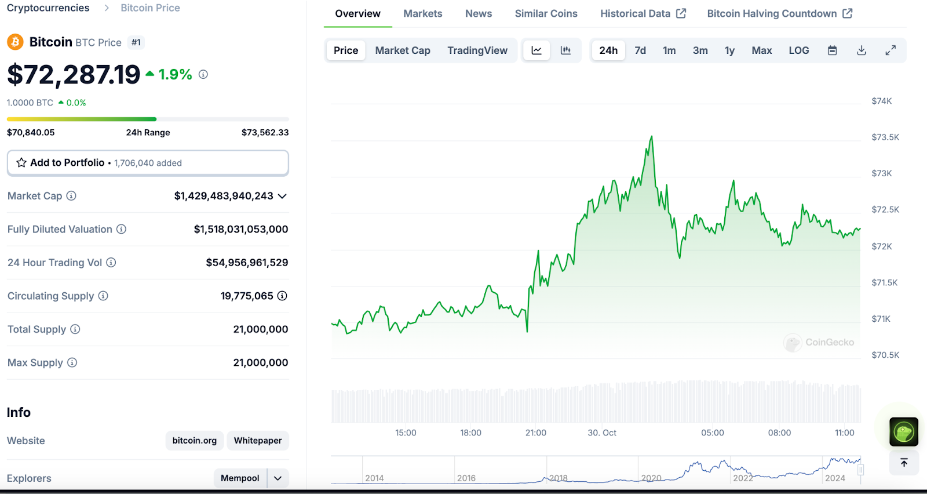927x494 pixels.
Task: Click the download chart data icon
Action: pyautogui.click(x=862, y=50)
